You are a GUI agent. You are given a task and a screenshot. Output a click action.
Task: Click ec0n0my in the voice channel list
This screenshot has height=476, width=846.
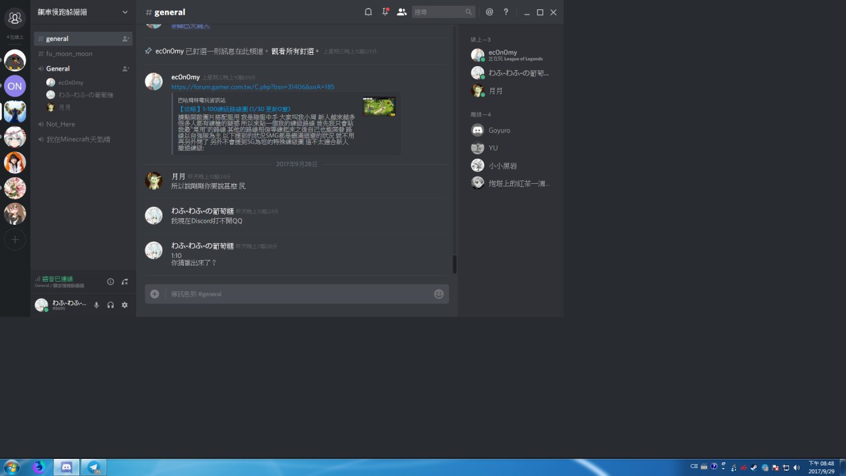[x=71, y=83]
